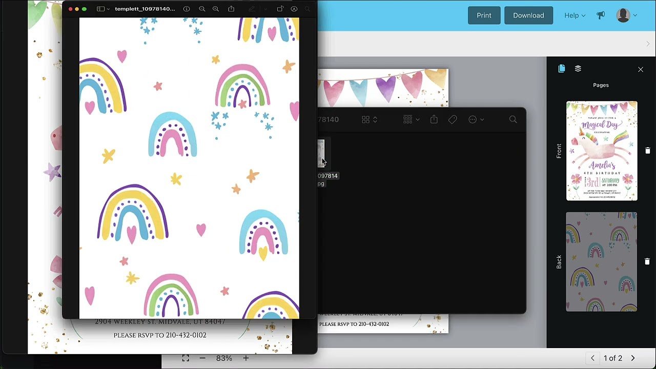Open Finder view switcher up-down chevrons
The image size is (656, 369).
tap(375, 119)
